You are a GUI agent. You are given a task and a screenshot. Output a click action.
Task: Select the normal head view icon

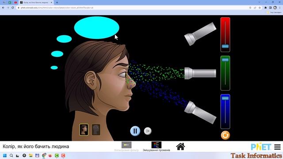84,129
